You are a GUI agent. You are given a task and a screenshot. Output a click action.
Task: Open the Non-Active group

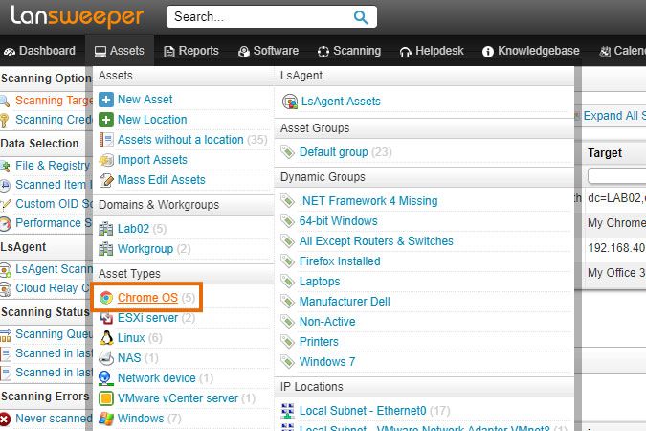pos(327,322)
